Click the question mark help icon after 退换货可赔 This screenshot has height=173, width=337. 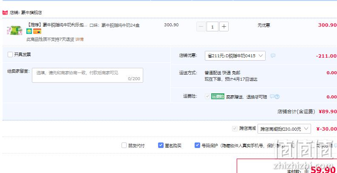click(x=277, y=97)
